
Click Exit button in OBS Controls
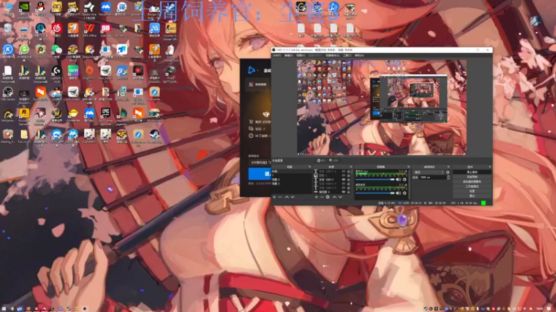tap(472, 196)
